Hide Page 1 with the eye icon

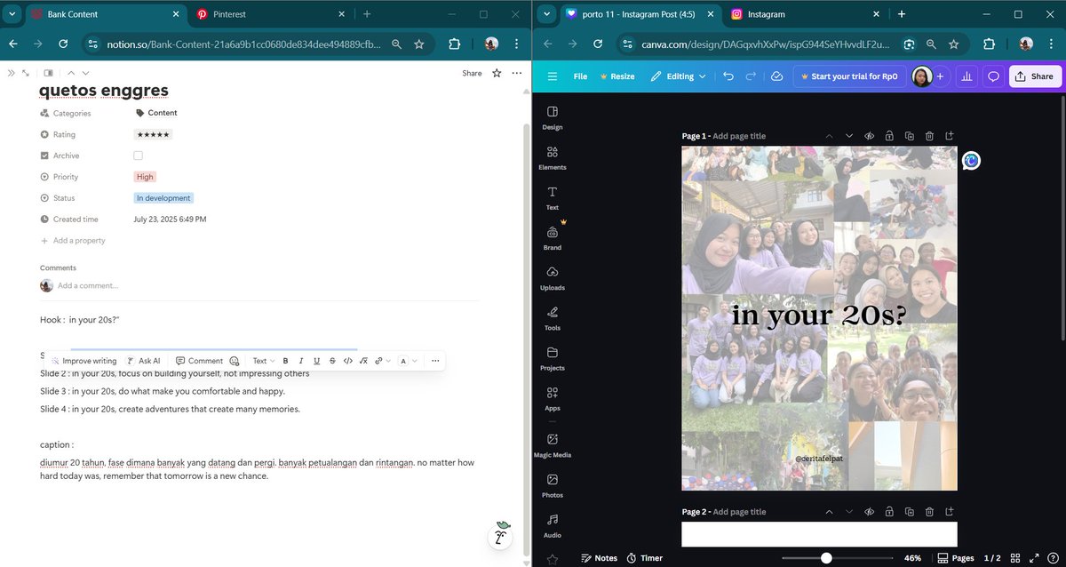869,136
